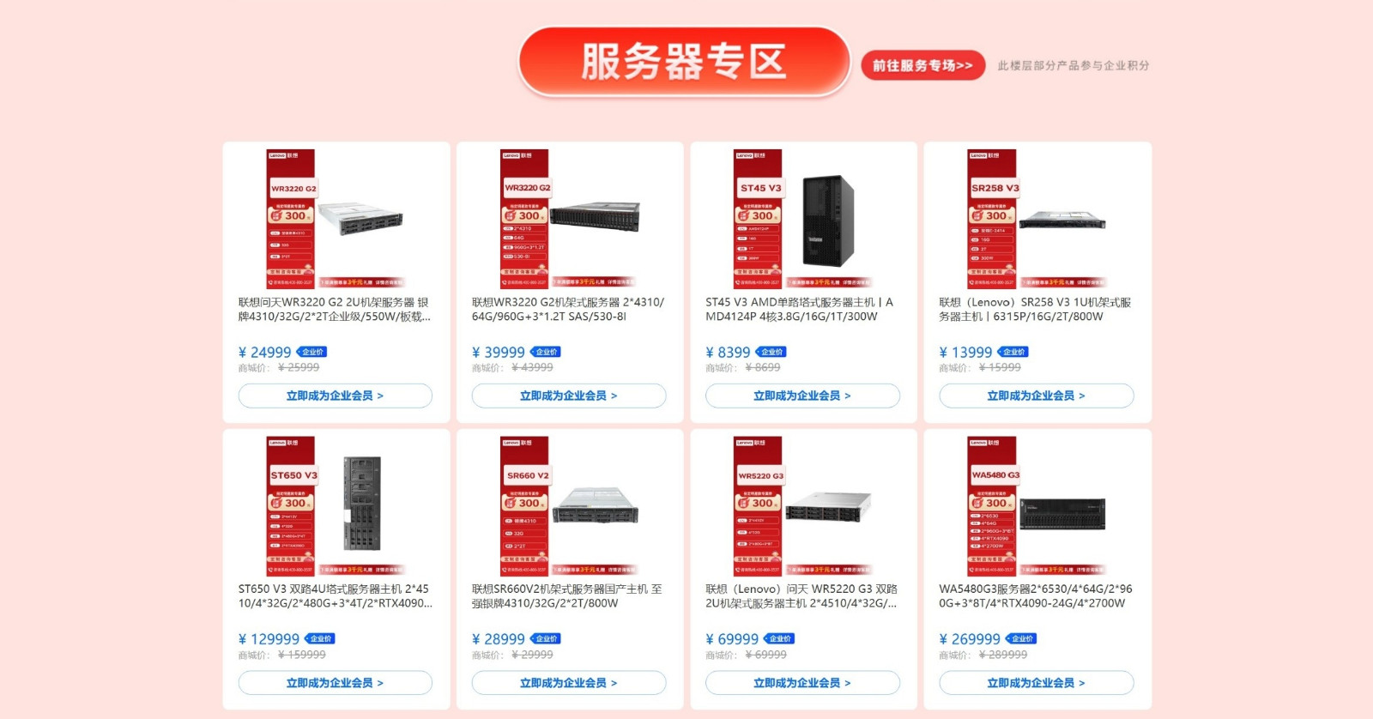Click the 服务器专区 red banner heading
The height and width of the screenshot is (719, 1373).
[684, 62]
